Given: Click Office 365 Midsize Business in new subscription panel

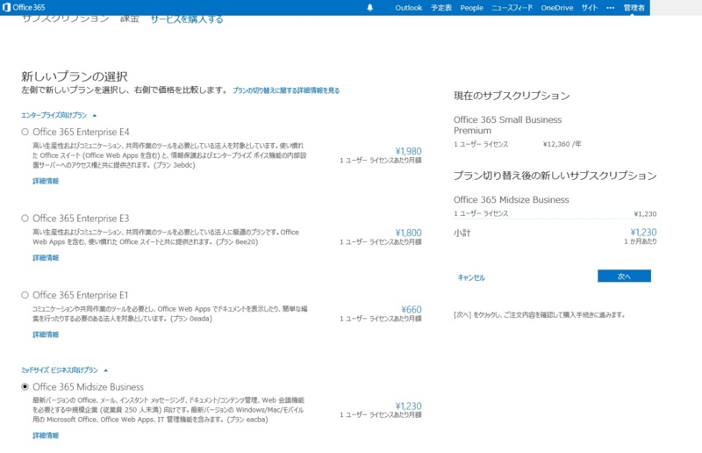Looking at the screenshot, I should click(512, 199).
